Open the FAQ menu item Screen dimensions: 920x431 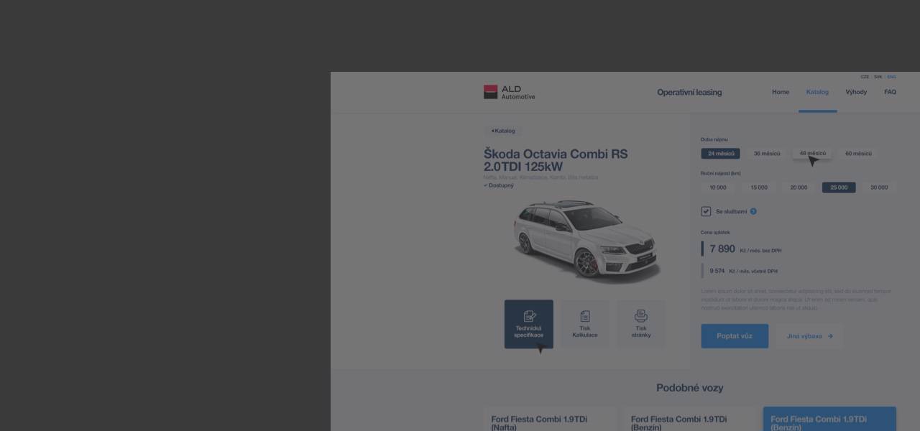(890, 92)
